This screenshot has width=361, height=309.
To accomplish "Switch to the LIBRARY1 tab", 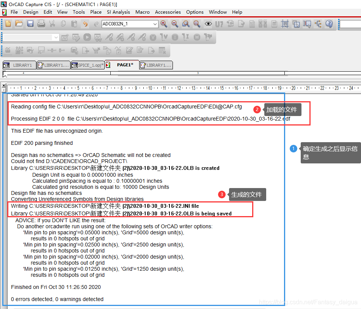I will click(x=20, y=65).
